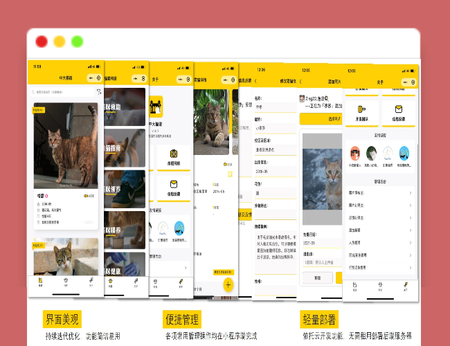The image size is (450, 346).
Task: Click the 昵称 input field
Action: (276, 128)
